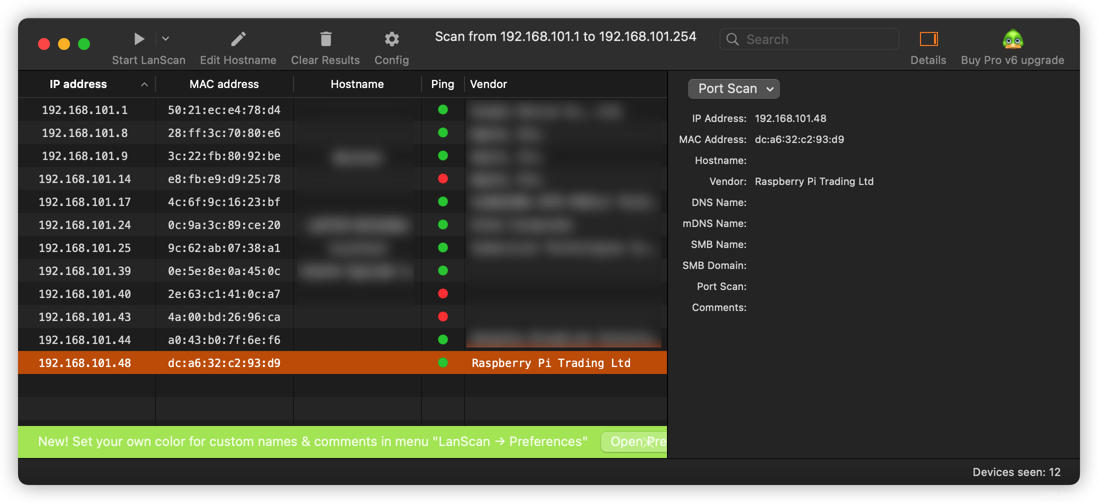Minimize the LanScan window
1098x503 pixels.
(x=64, y=44)
